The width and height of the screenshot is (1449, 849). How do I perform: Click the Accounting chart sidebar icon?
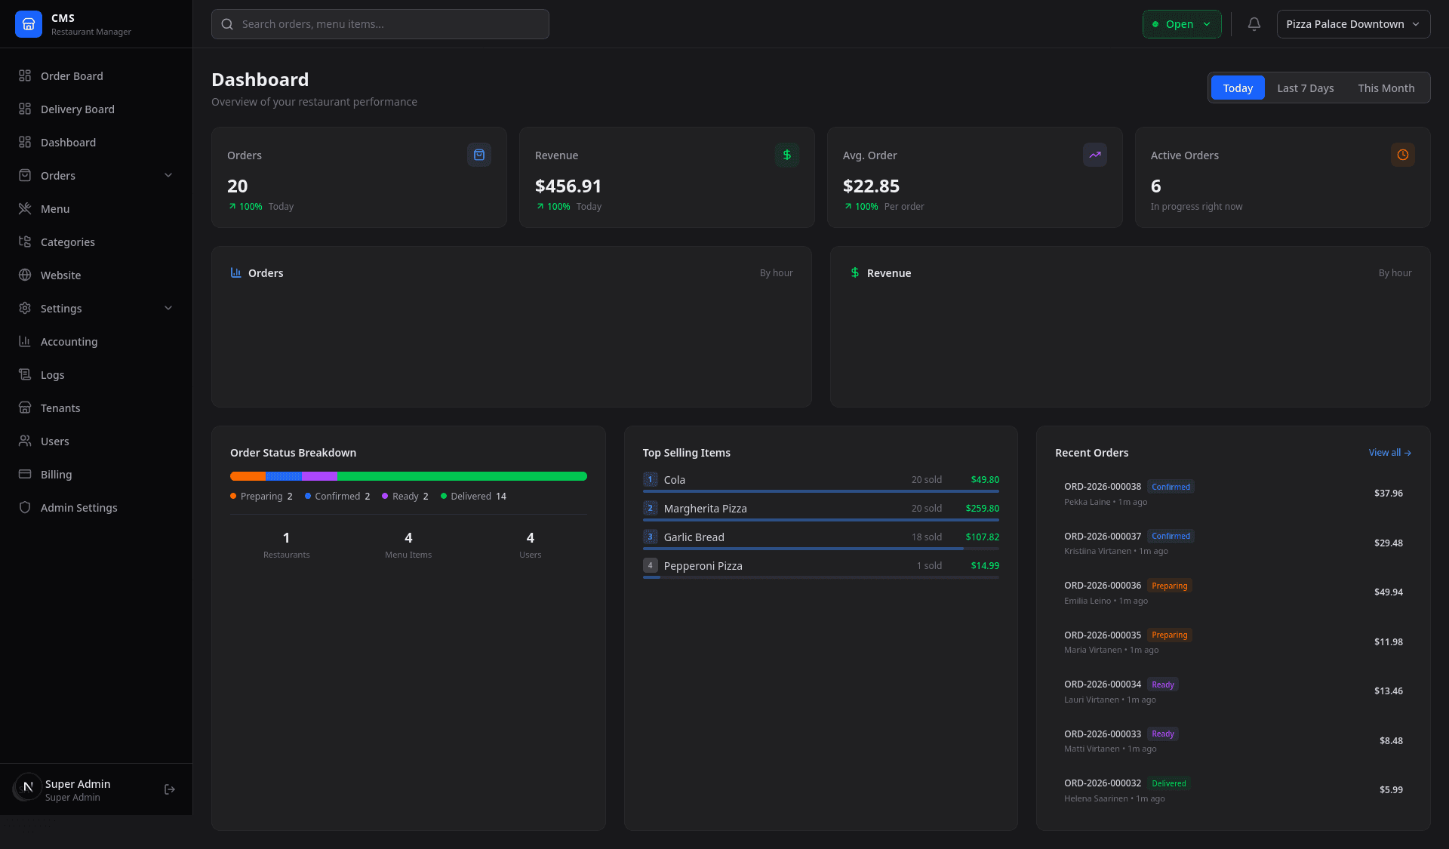pos(25,341)
